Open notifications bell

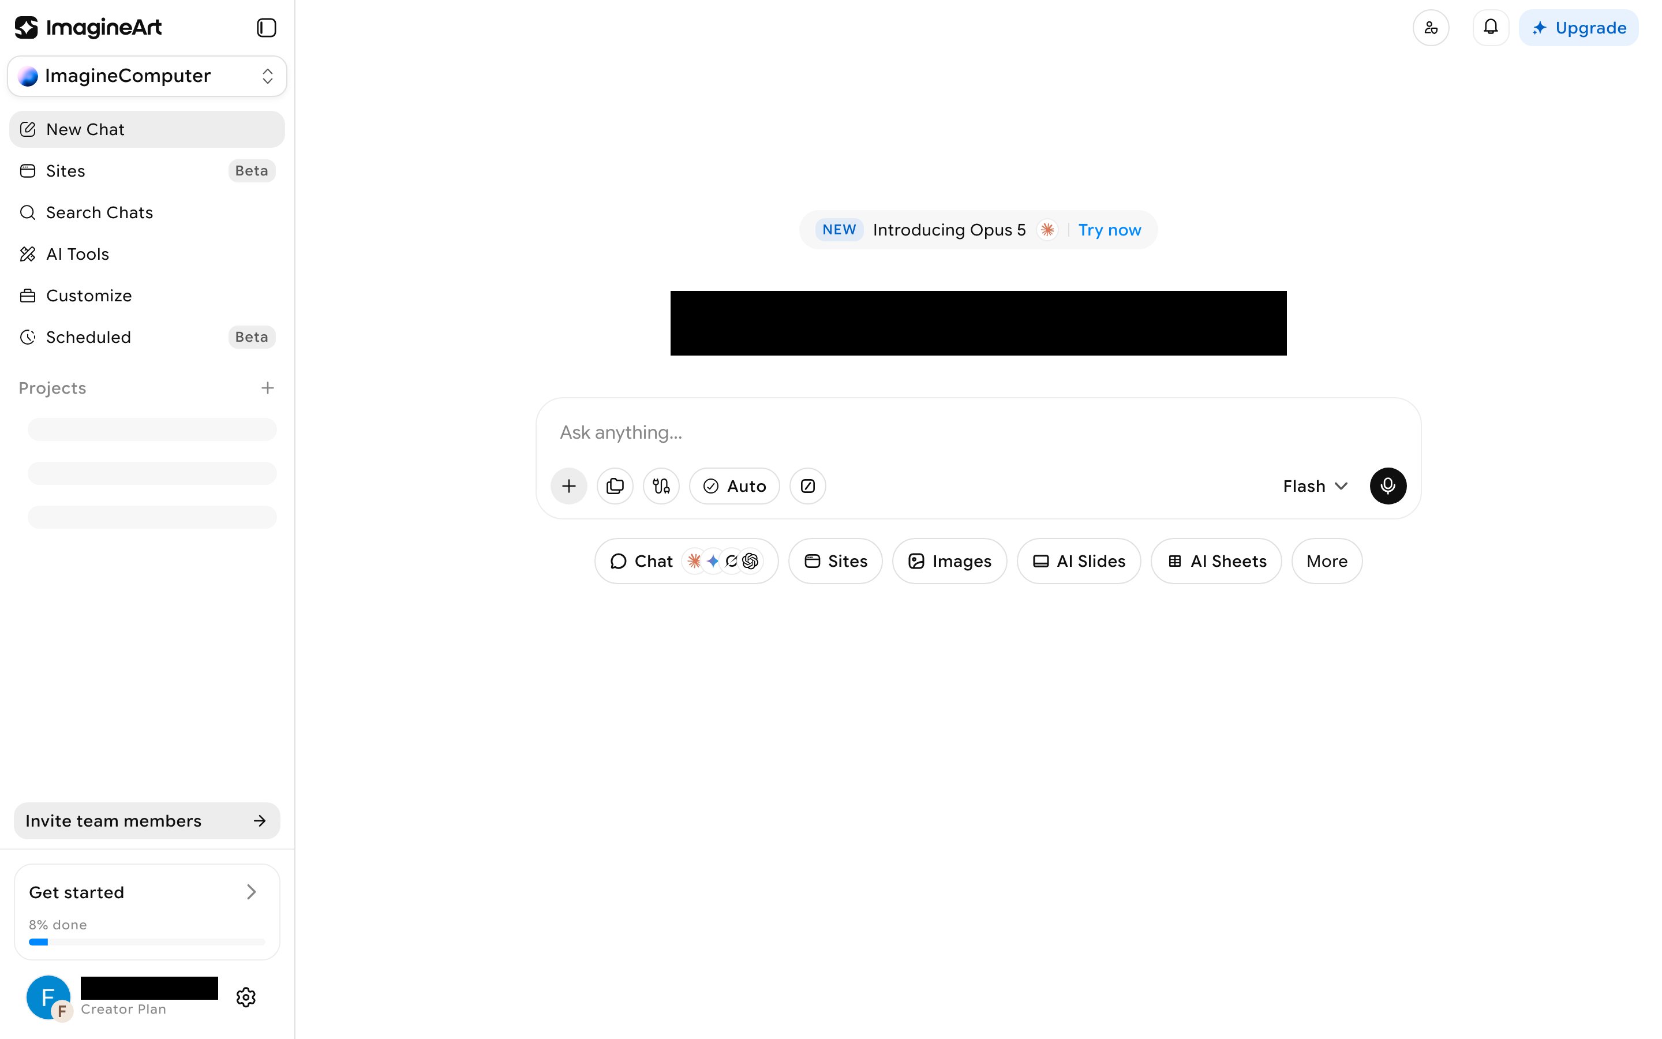point(1490,28)
